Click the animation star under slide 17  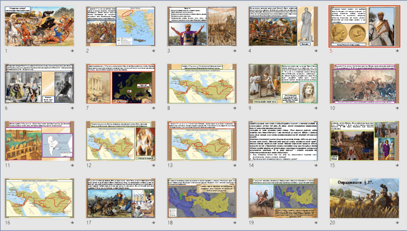(x=153, y=223)
